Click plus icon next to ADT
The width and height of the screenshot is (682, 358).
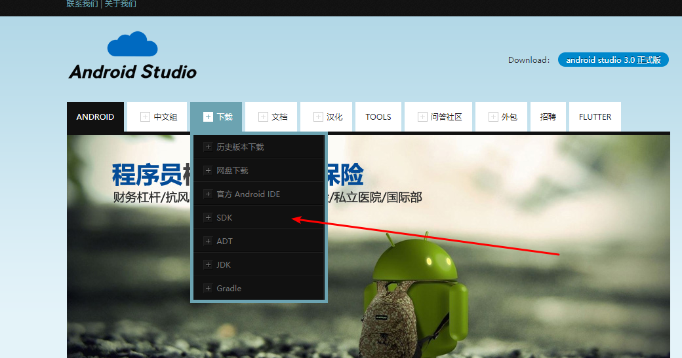pos(208,242)
